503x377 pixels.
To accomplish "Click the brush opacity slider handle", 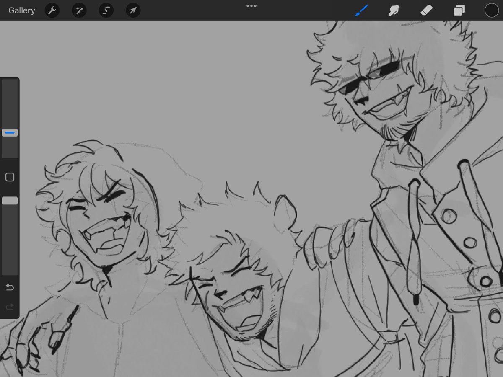I will pyautogui.click(x=10, y=201).
